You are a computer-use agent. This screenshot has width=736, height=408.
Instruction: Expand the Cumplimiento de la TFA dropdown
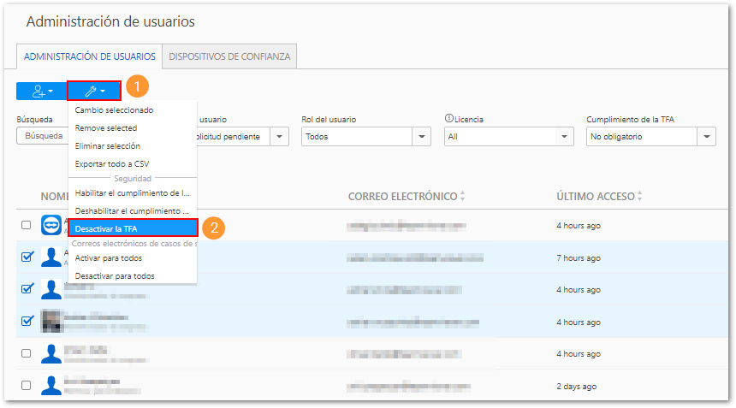(706, 137)
